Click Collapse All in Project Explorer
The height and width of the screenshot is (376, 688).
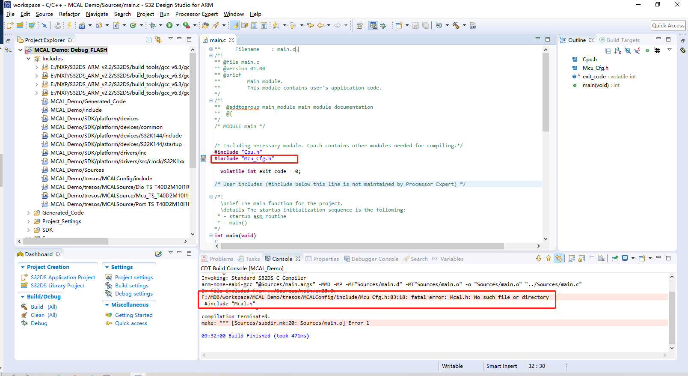click(149, 40)
